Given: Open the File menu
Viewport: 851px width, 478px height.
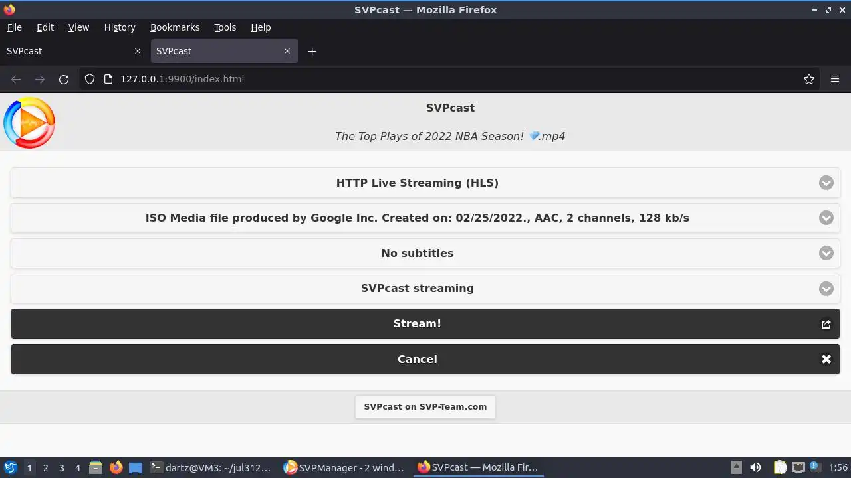Looking at the screenshot, I should pos(14,27).
